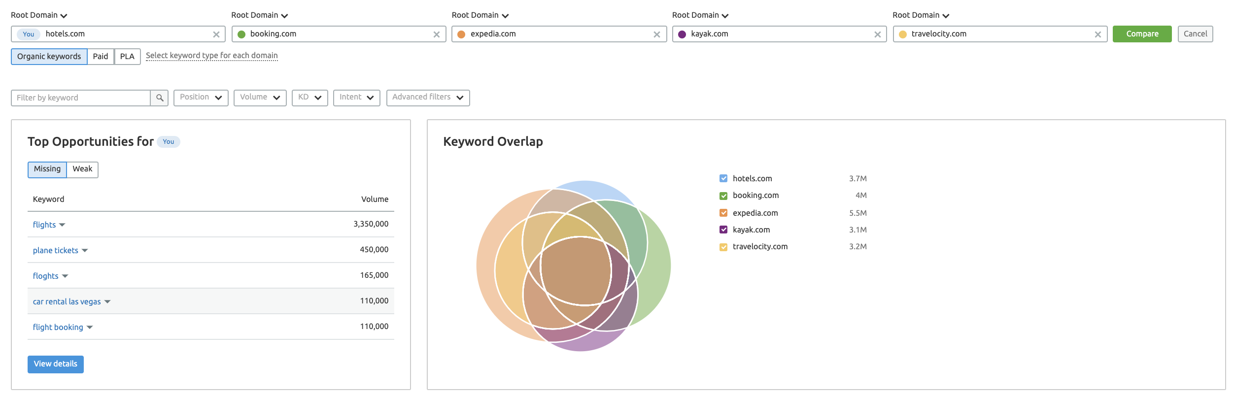The height and width of the screenshot is (396, 1234).
Task: Click the 3,350,000 volume value
Action: (x=371, y=224)
